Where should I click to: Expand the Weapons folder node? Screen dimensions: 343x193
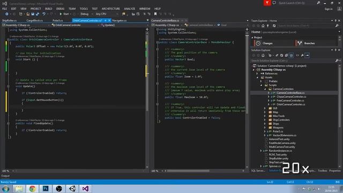pos(265,128)
